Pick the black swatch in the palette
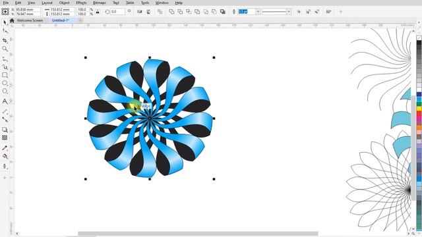This screenshot has width=422, height=237. (419, 43)
